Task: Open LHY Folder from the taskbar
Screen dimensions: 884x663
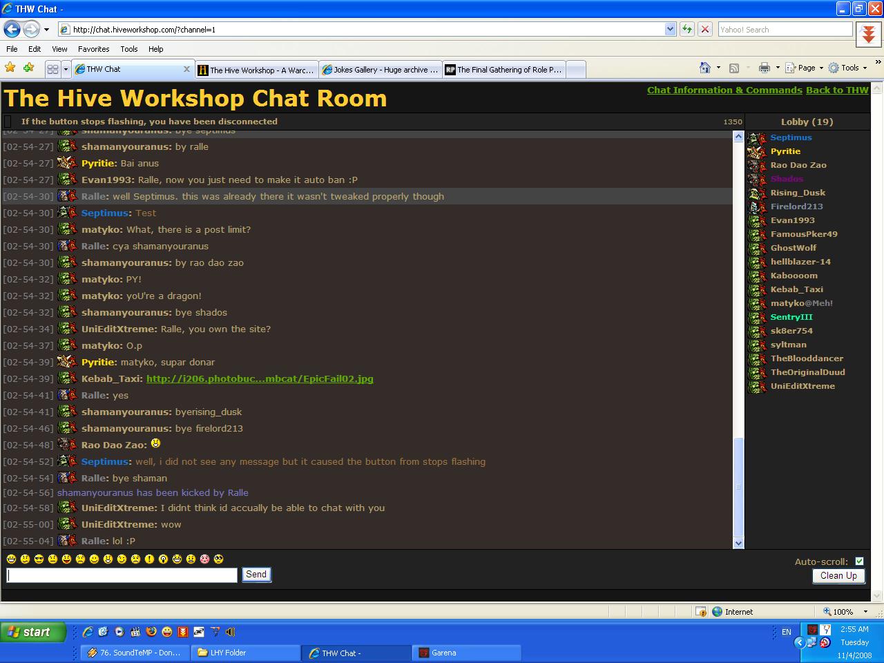Action: point(246,653)
